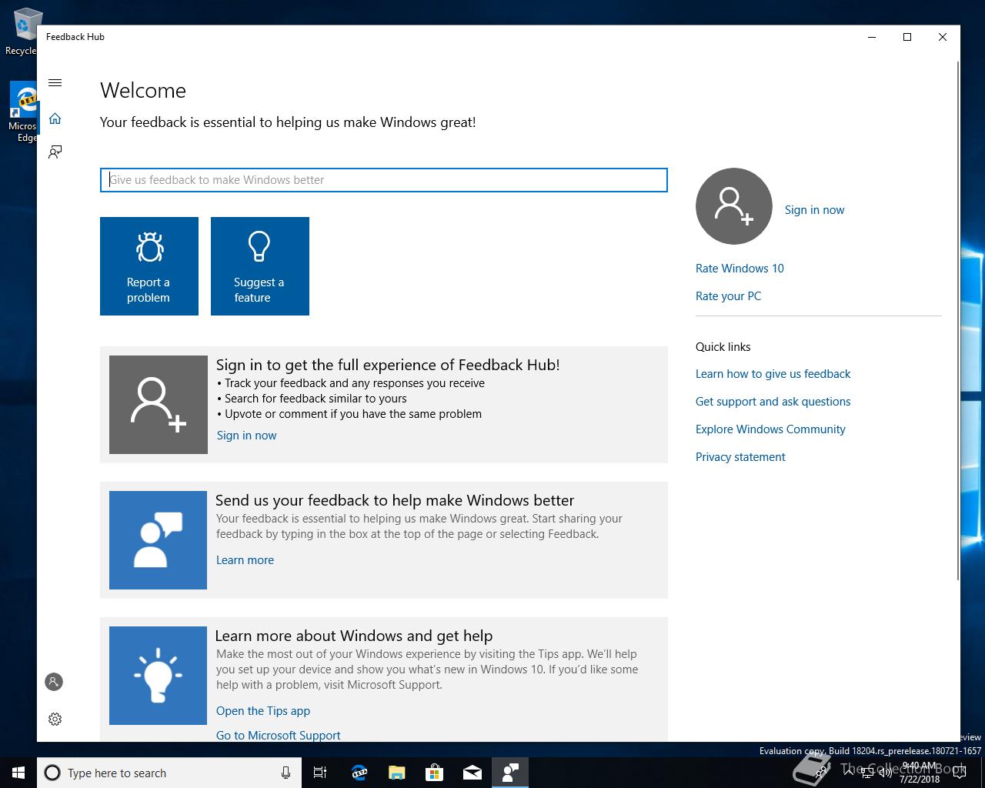Screen dimensions: 985x788
Task: Open Task View on the taskbar
Action: coord(320,773)
